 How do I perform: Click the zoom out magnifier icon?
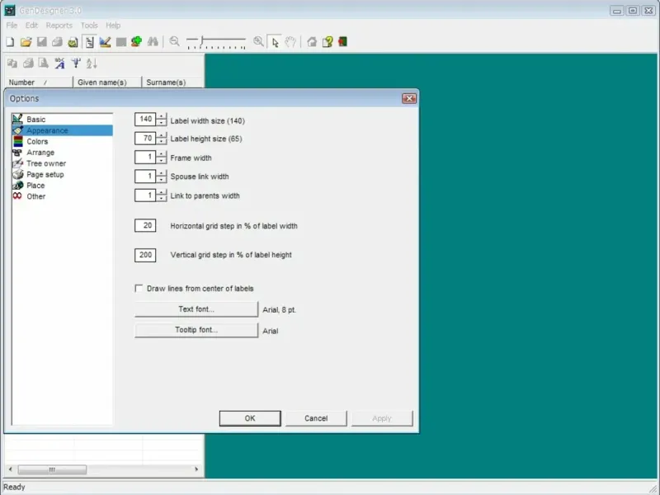[x=174, y=42]
